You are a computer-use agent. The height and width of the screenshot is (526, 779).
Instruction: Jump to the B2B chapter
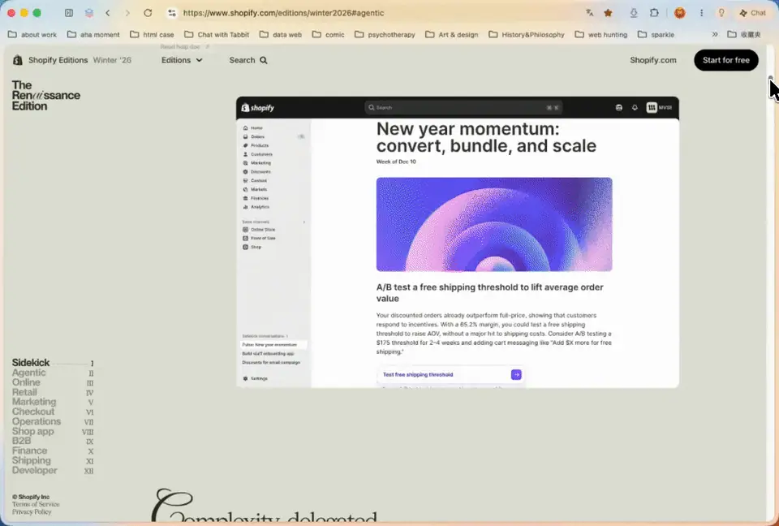pos(52,441)
